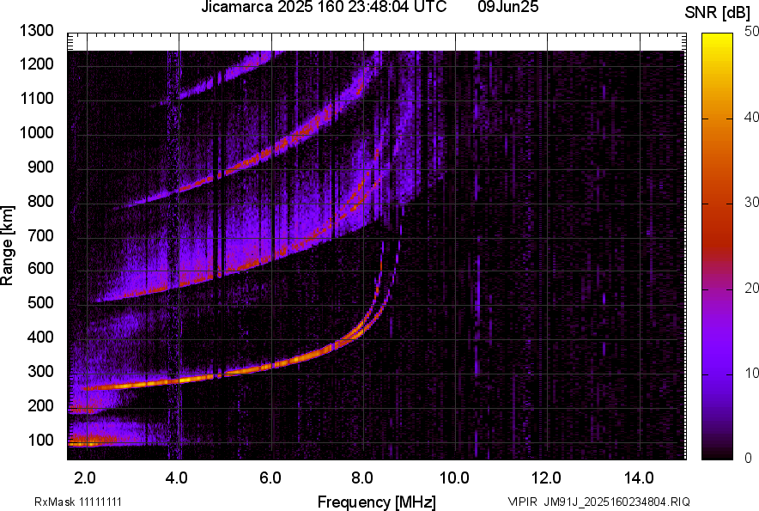Viewport: 759px width, 511px height.
Task: Click the range tick label '200'
Action: click(40, 405)
